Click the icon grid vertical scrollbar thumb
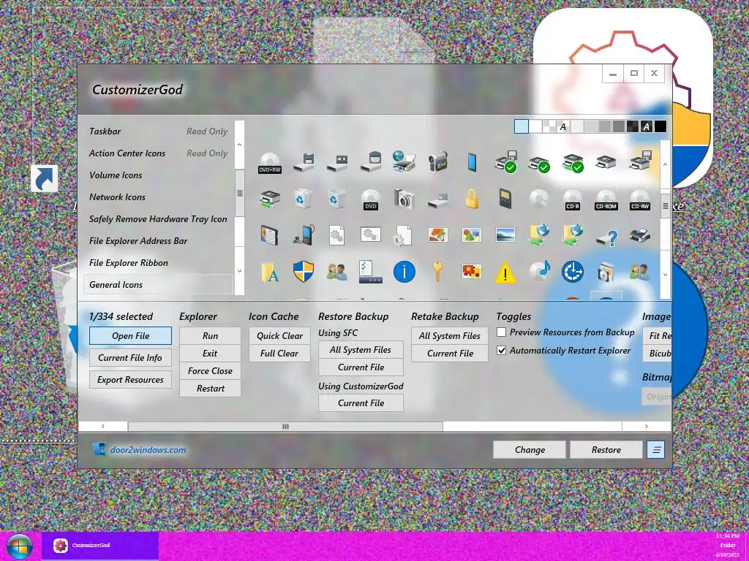The height and width of the screenshot is (561, 749). click(x=665, y=206)
